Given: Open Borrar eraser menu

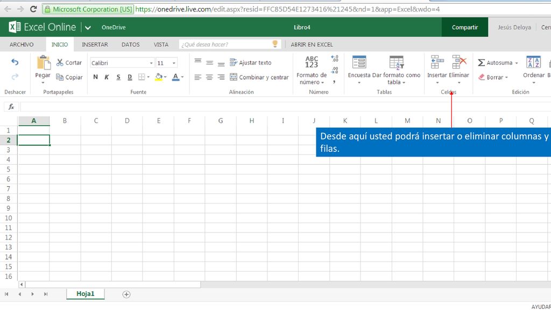Looking at the screenshot, I should pos(493,77).
